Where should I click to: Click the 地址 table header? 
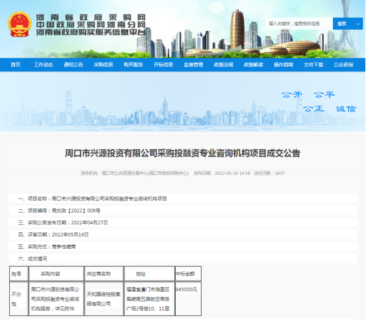click(x=149, y=274)
